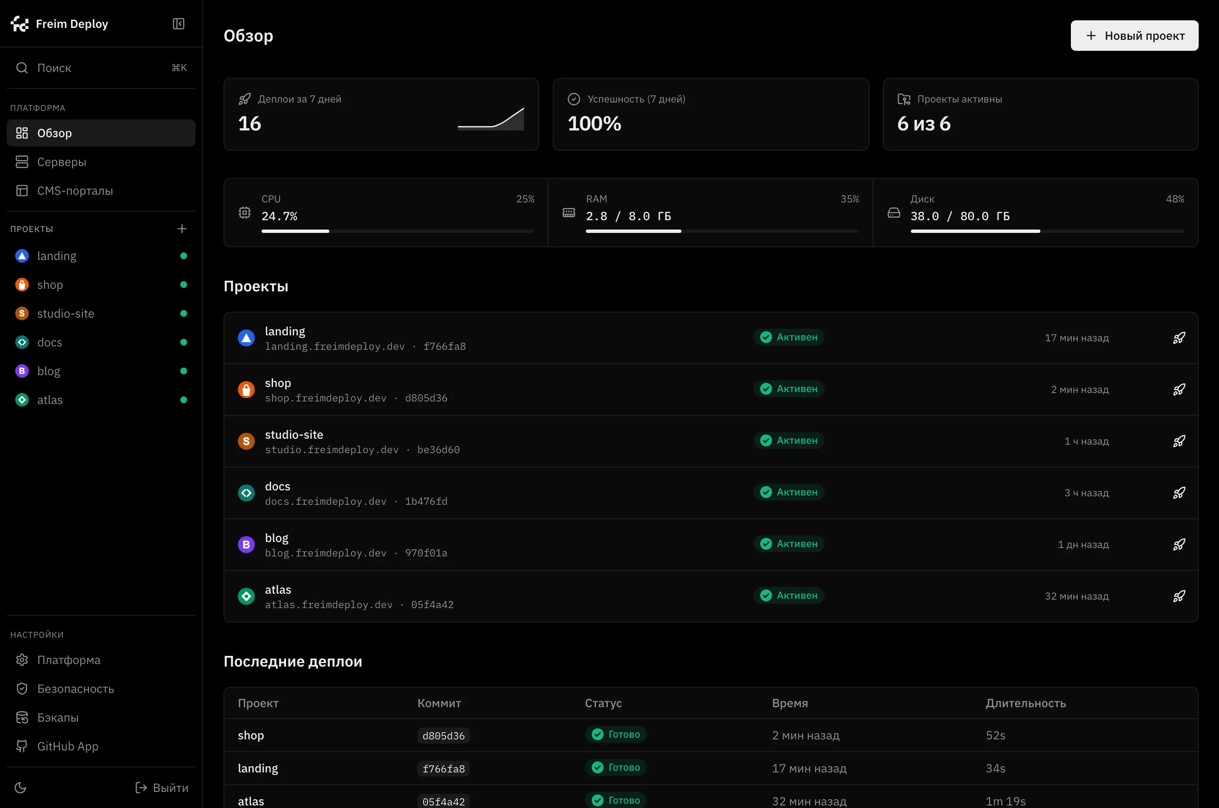The height and width of the screenshot is (808, 1219).
Task: Click Готово status in the landing deploy row
Action: pos(616,767)
